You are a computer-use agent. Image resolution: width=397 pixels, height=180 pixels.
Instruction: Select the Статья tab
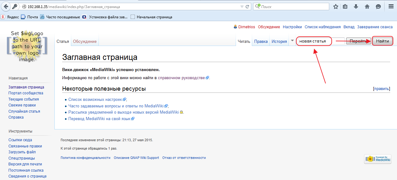(x=63, y=42)
